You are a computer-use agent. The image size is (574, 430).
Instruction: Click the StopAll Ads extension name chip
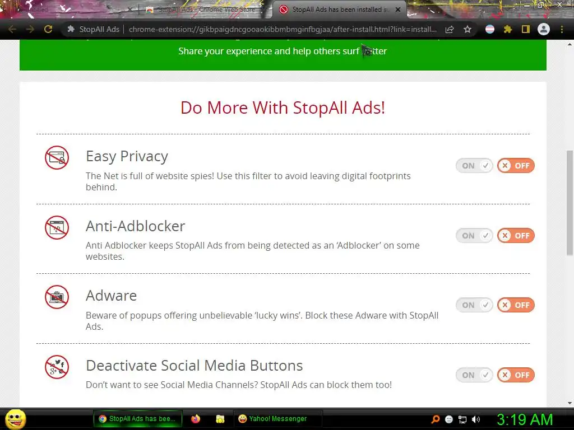click(94, 29)
